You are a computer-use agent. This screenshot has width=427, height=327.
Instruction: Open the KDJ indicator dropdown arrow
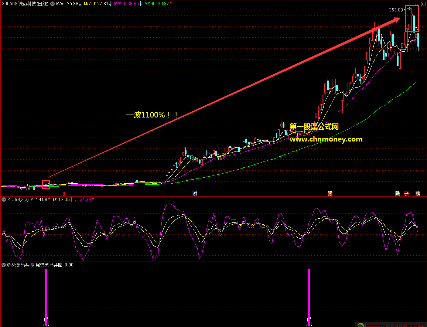tap(4, 200)
